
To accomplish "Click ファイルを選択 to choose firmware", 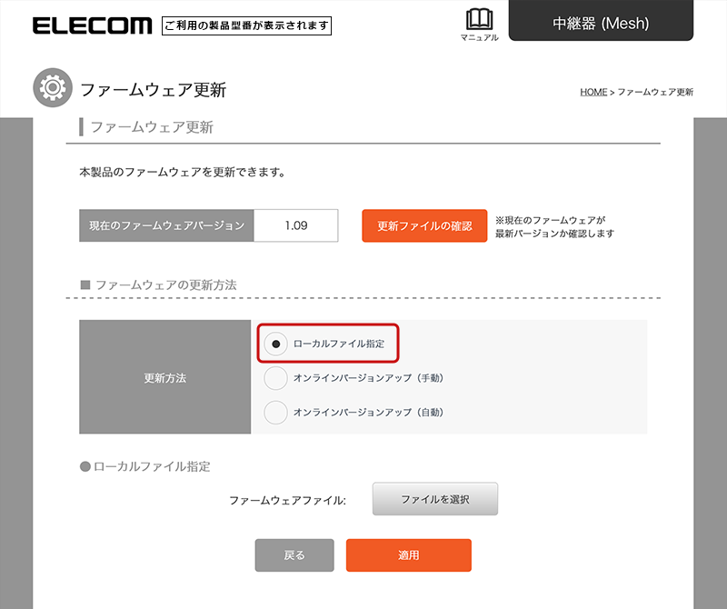I will point(435,499).
